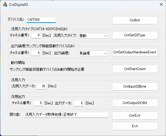This screenshot has width=166, height=136.
Task: Click the 戻り値 result text field
Action: pyautogui.click(x=66, y=115)
